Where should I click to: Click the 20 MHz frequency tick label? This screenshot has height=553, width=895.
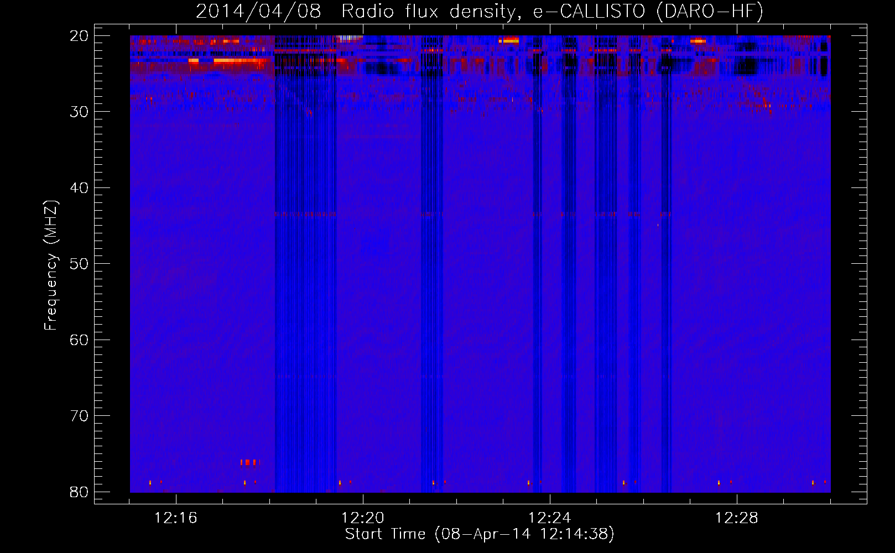tap(79, 36)
